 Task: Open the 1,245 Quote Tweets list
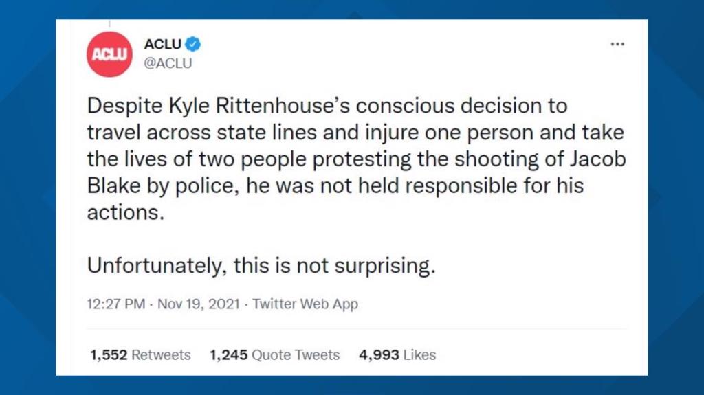click(x=274, y=355)
